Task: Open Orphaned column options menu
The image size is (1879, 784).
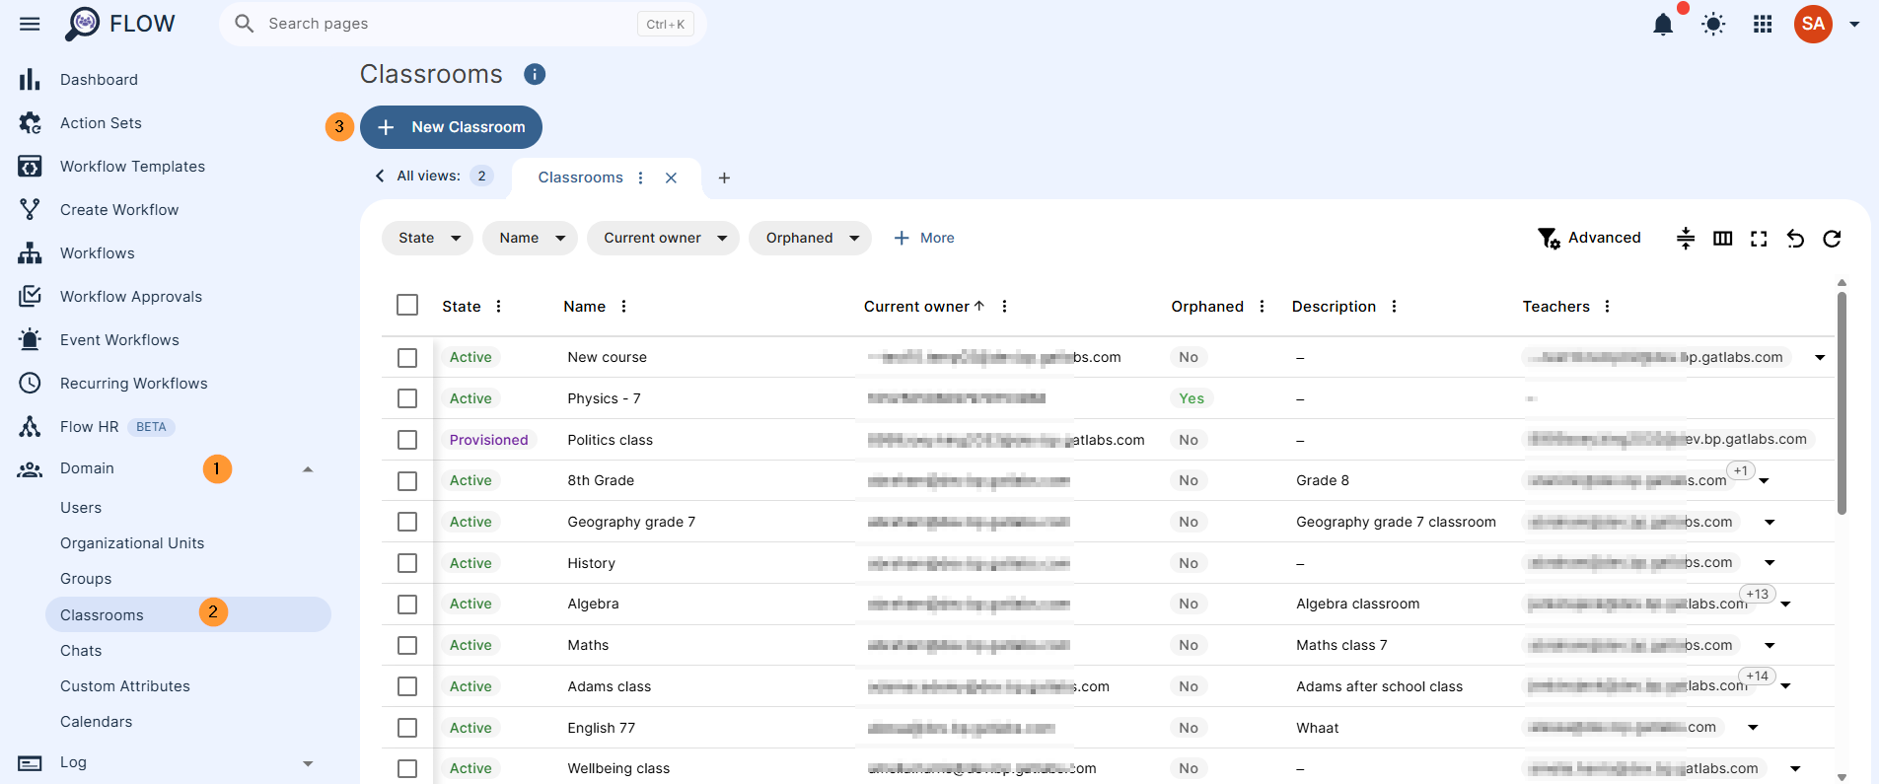Action: pyautogui.click(x=1262, y=307)
